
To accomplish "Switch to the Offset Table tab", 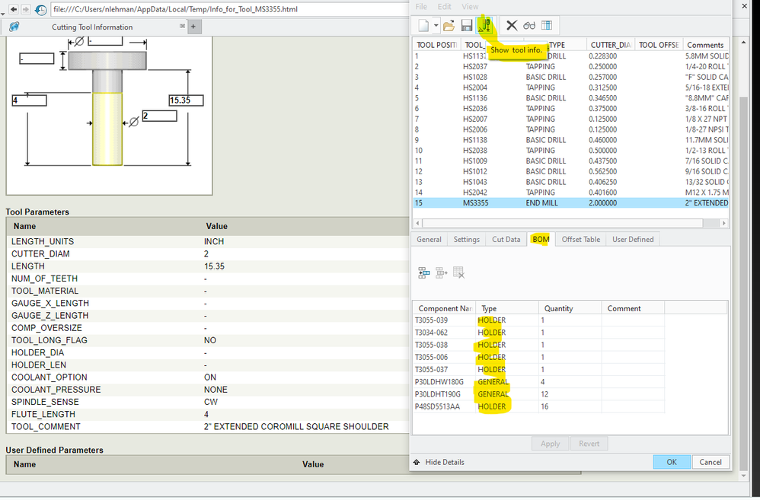I will pos(580,239).
